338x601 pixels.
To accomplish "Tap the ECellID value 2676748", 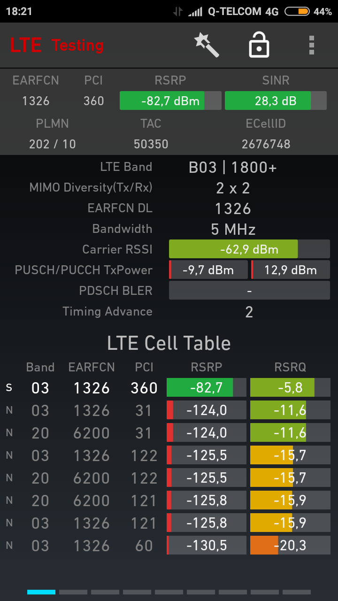I will (x=266, y=144).
